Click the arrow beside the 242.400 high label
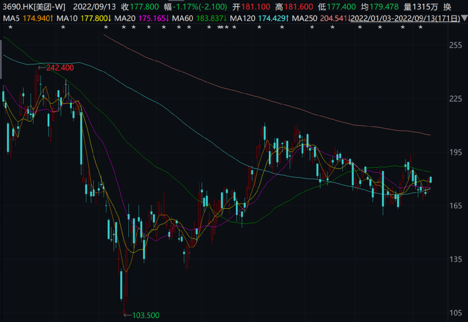The image size is (468, 322). tap(42, 68)
